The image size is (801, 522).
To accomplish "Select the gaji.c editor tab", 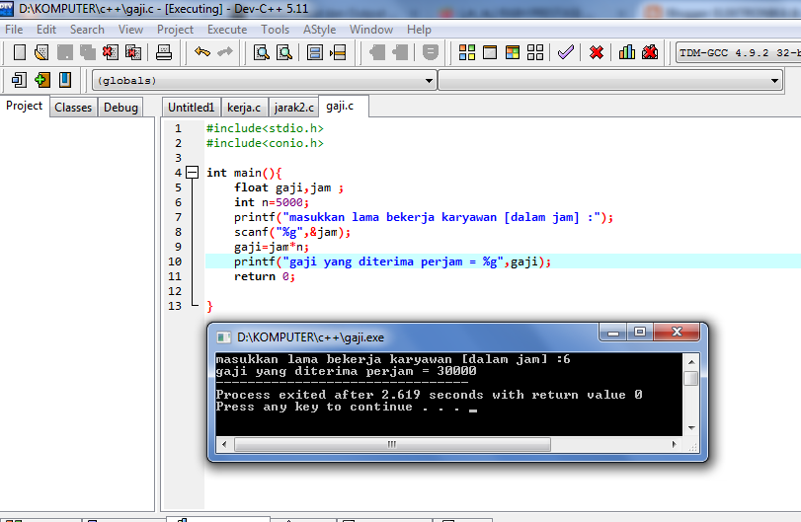I will coord(343,106).
